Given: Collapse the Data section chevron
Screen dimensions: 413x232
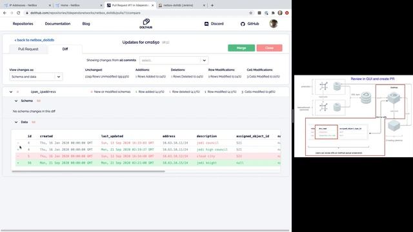Looking at the screenshot, I should tap(16, 122).
